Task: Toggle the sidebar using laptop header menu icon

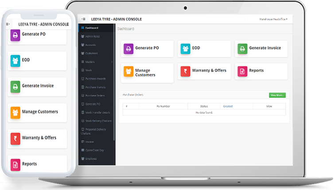Action: [84, 19]
